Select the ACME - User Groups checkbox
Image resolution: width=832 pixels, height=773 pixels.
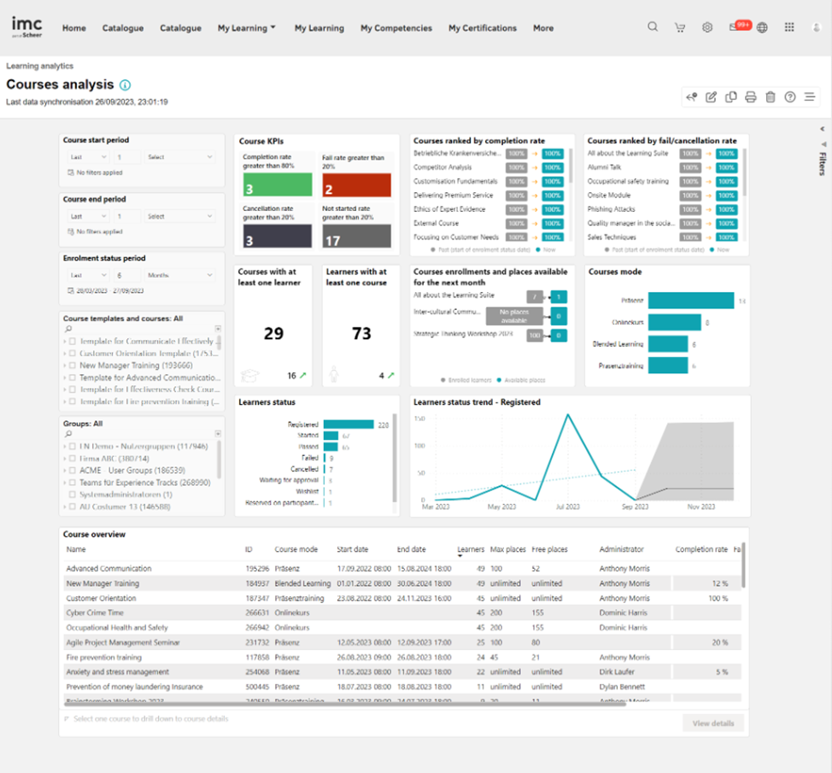tap(73, 471)
